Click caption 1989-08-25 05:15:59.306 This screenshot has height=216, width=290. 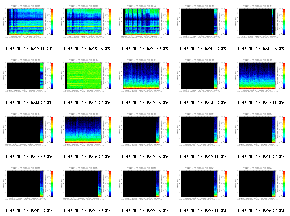coord(29,157)
